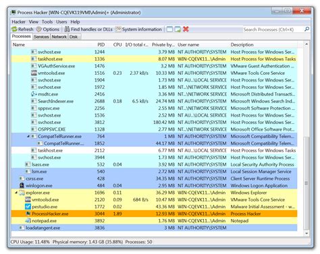This screenshot has height=254, width=320.
Task: Open the Users menu
Action: [x=61, y=22]
